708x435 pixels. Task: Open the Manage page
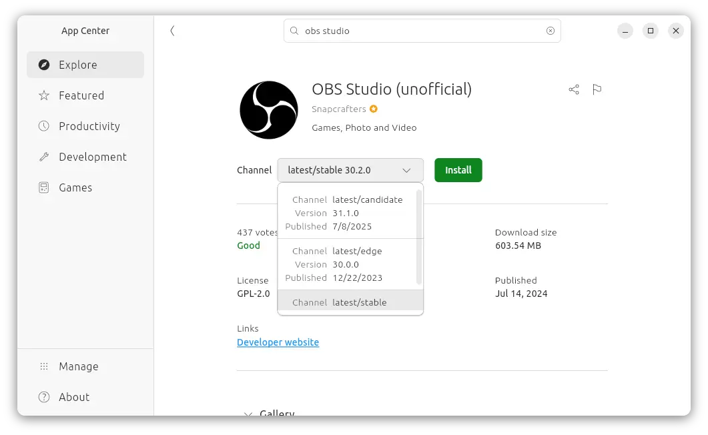[x=85, y=366]
